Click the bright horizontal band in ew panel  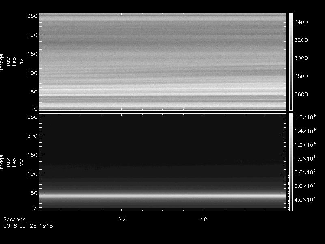[x=163, y=196]
